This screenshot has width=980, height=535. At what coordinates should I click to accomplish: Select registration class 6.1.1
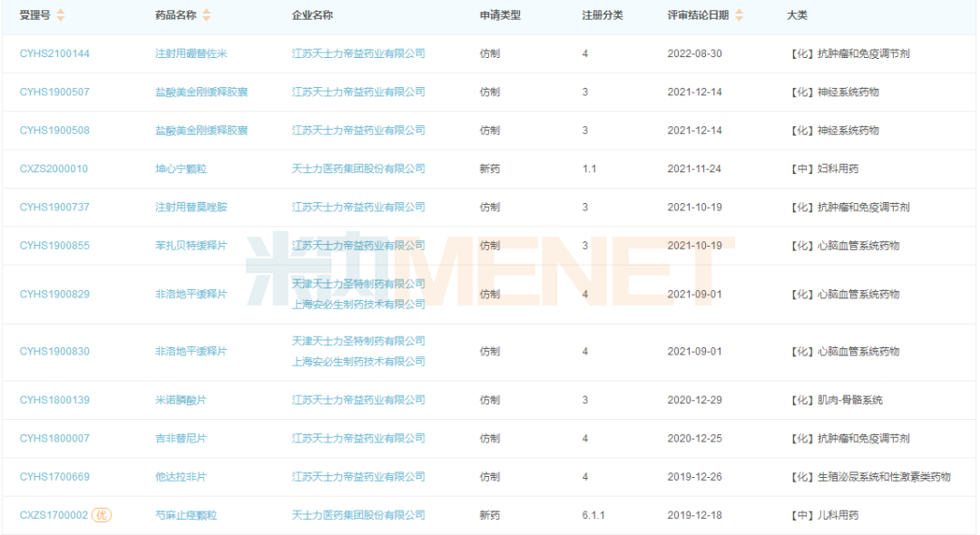tap(593, 515)
